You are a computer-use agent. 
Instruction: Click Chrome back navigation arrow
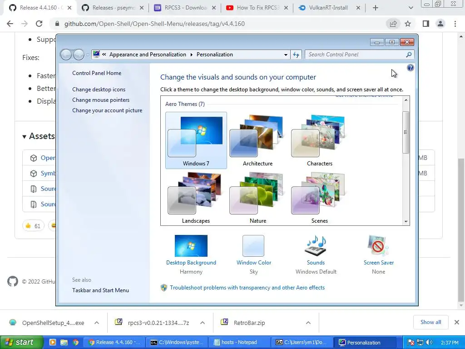pos(10,24)
